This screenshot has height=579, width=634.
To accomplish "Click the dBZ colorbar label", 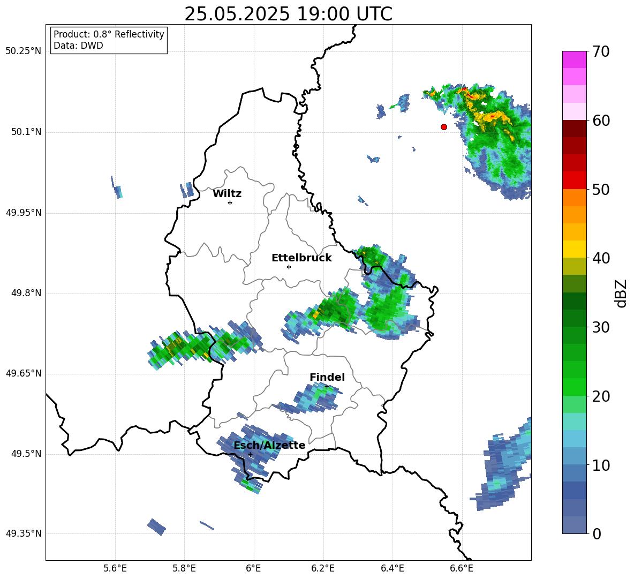I will click(621, 293).
